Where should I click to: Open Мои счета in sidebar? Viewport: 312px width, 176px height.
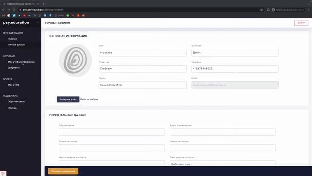coord(13,85)
